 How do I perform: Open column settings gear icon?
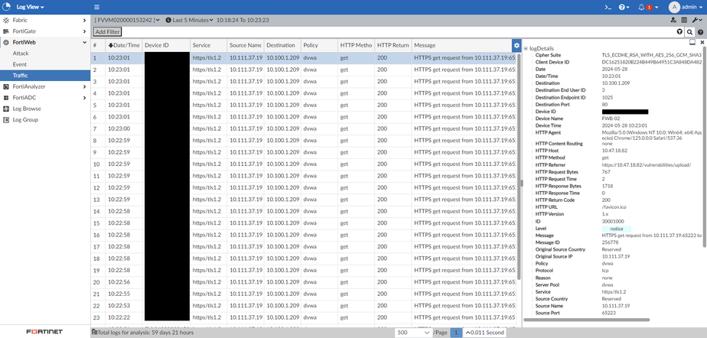[x=516, y=45]
